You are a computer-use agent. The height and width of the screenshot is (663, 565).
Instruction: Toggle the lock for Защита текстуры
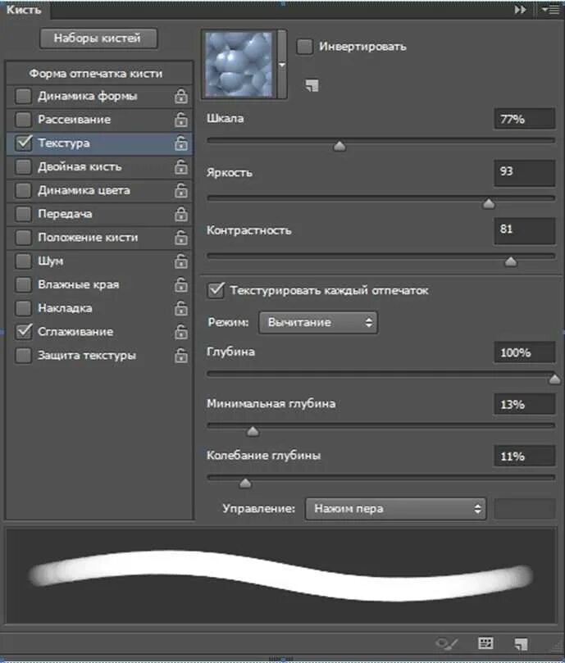181,356
